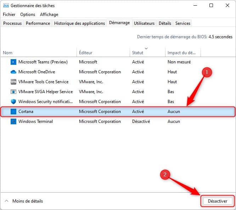
Task: Open the Affichage menu
Action: click(x=49, y=15)
